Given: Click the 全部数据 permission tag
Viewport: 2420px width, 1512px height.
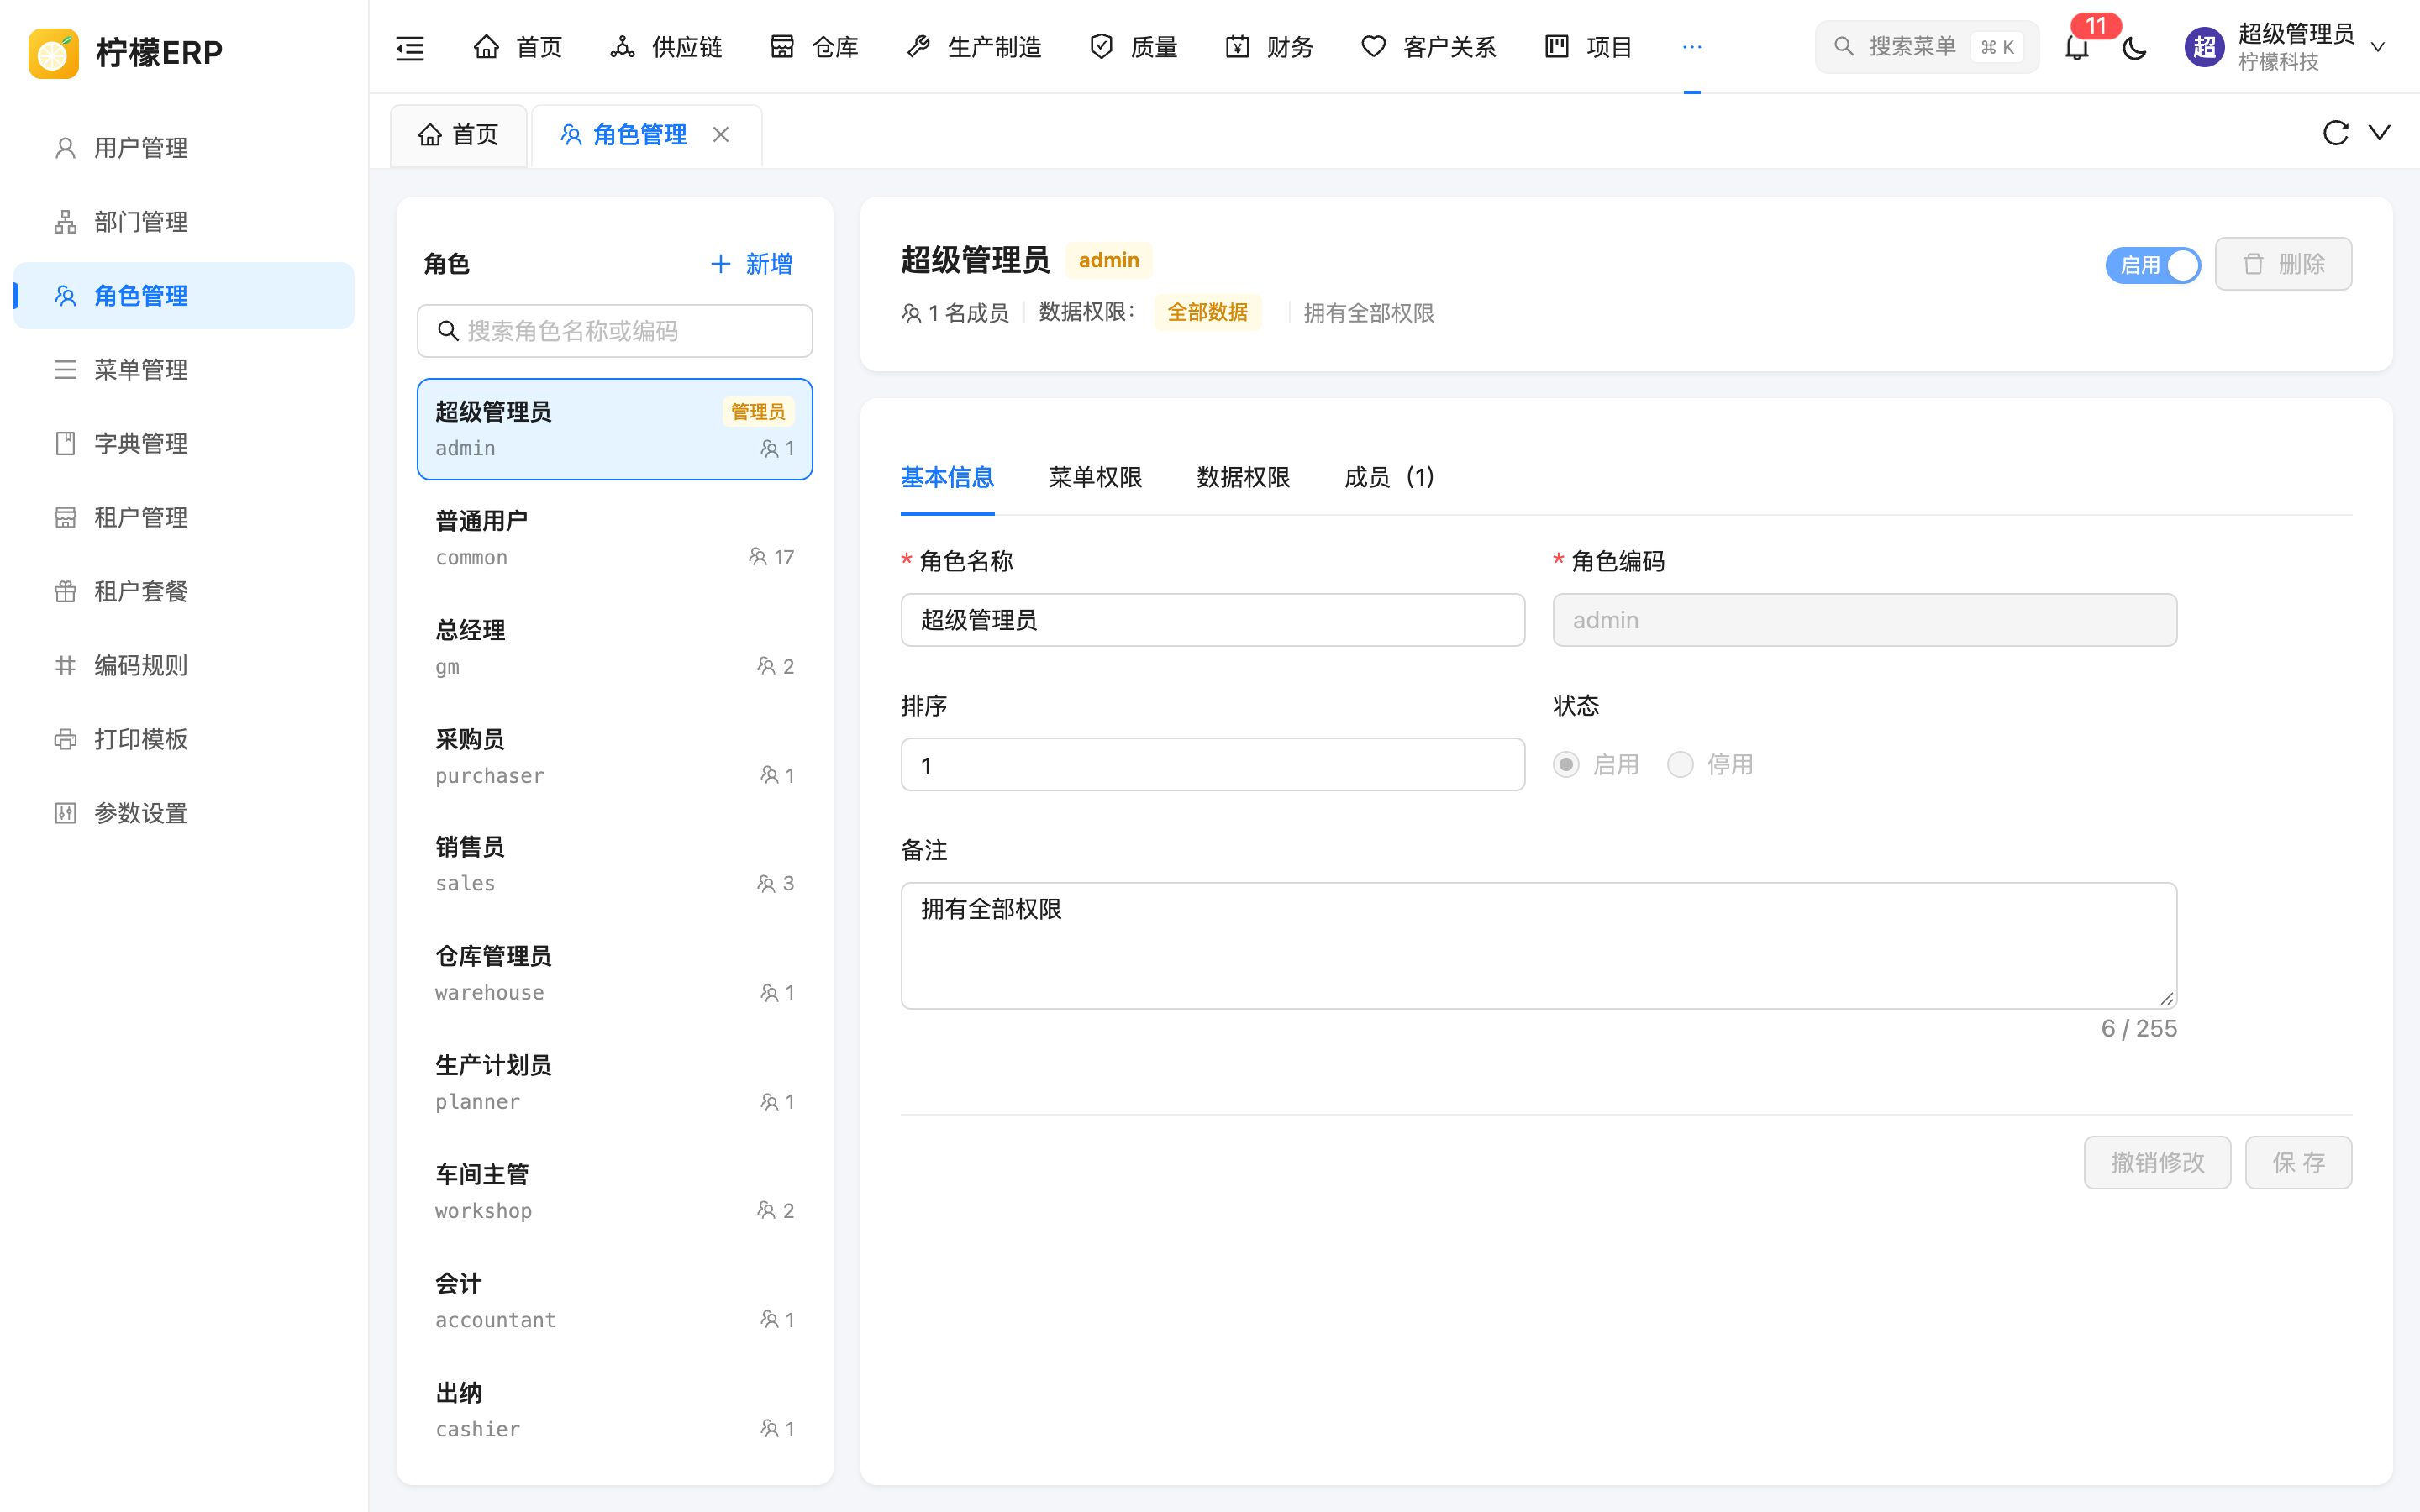Looking at the screenshot, I should point(1207,312).
